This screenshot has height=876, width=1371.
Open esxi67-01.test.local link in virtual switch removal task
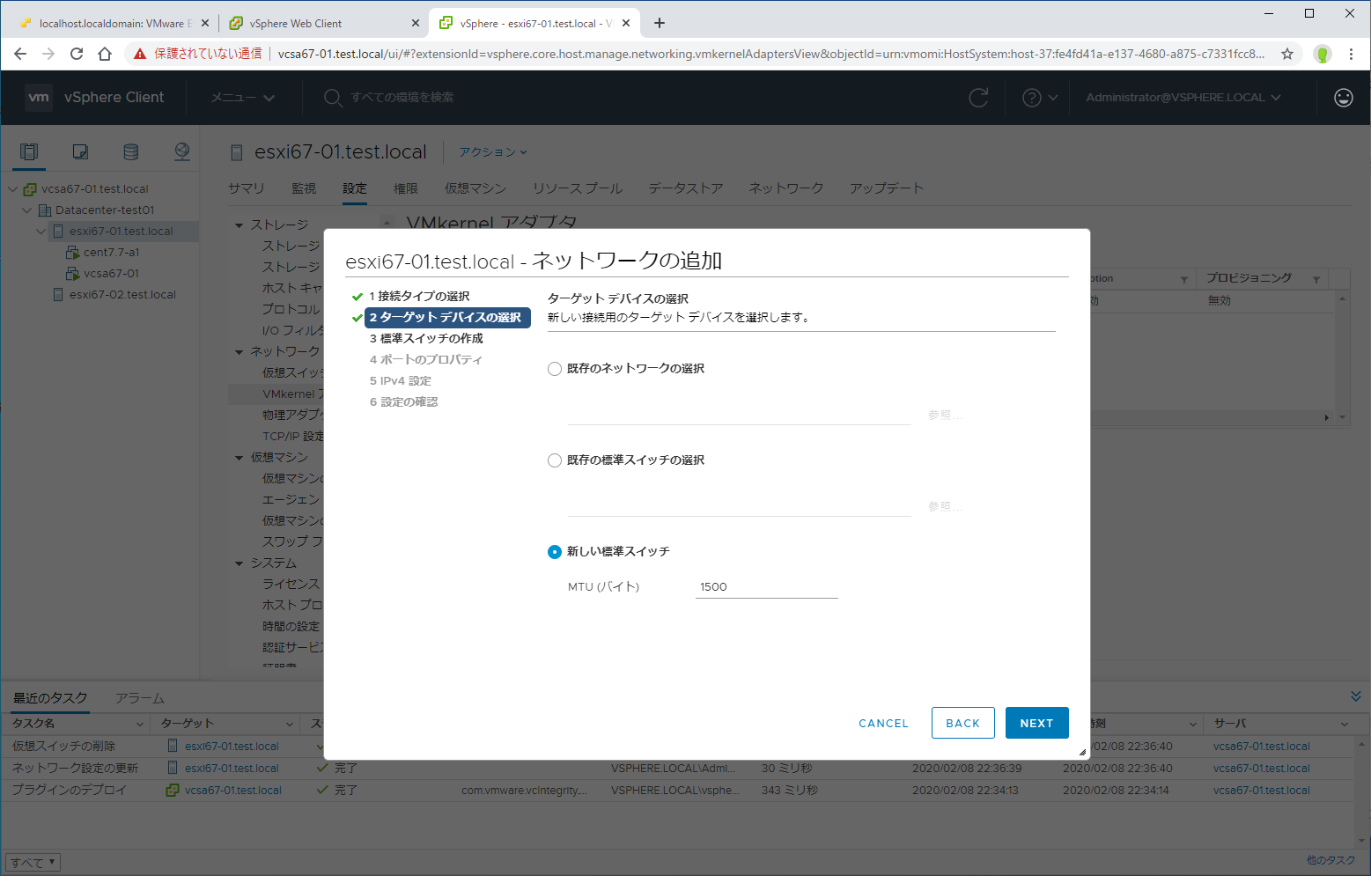(232, 747)
